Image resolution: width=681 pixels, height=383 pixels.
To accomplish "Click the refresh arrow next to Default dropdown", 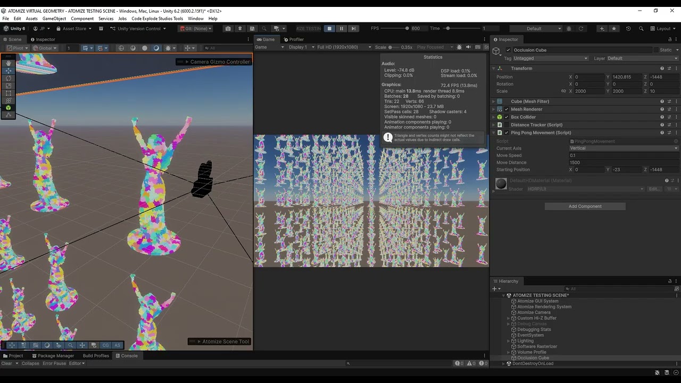I will (581, 29).
